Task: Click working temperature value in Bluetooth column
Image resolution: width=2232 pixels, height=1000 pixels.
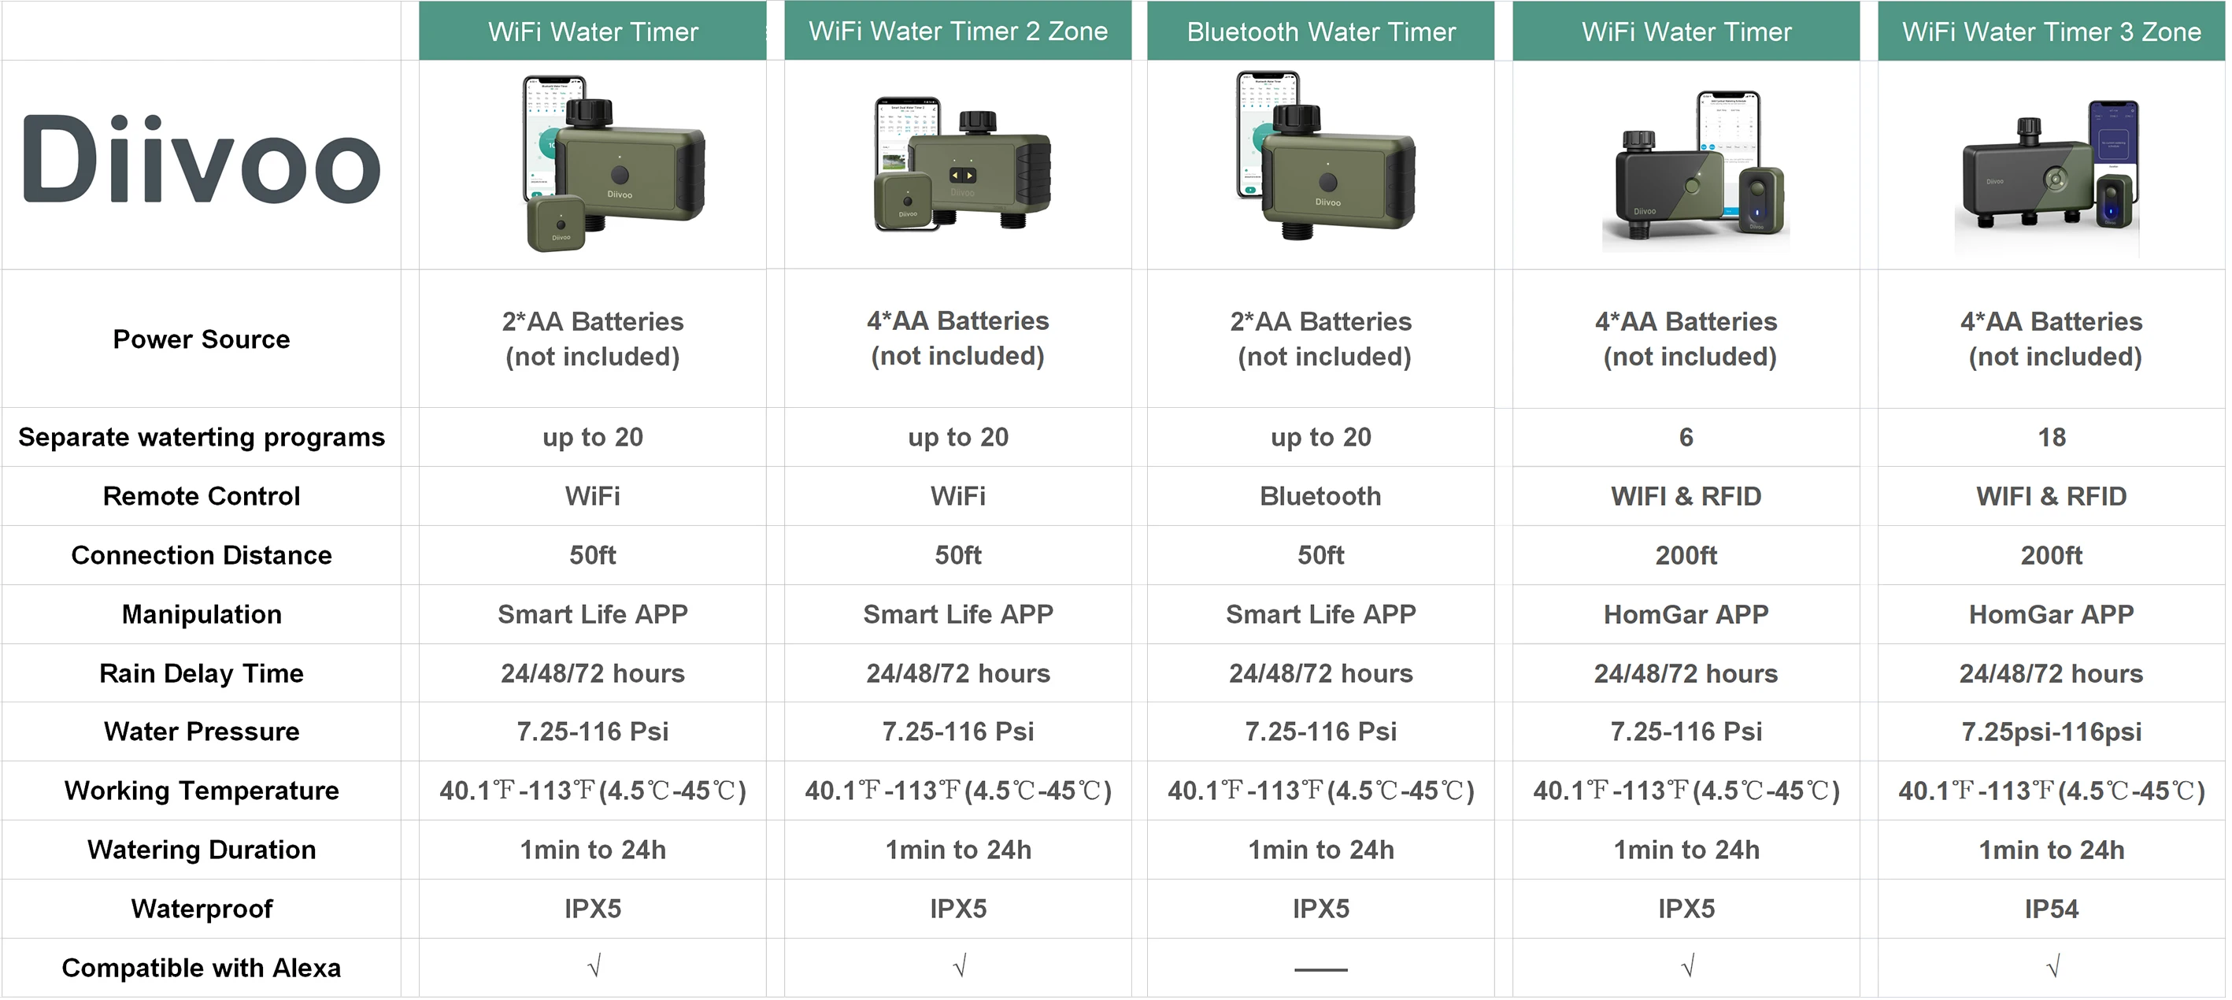Action: (1321, 791)
